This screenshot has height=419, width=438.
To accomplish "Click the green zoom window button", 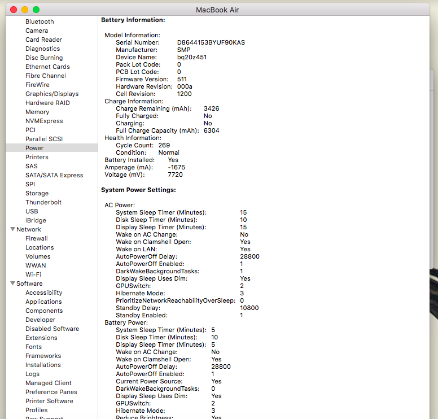I will click(36, 10).
